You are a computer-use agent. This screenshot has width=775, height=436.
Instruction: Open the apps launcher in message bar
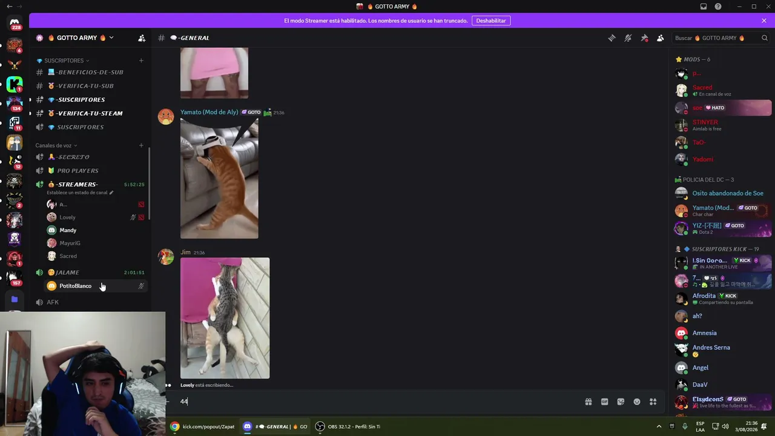click(653, 401)
